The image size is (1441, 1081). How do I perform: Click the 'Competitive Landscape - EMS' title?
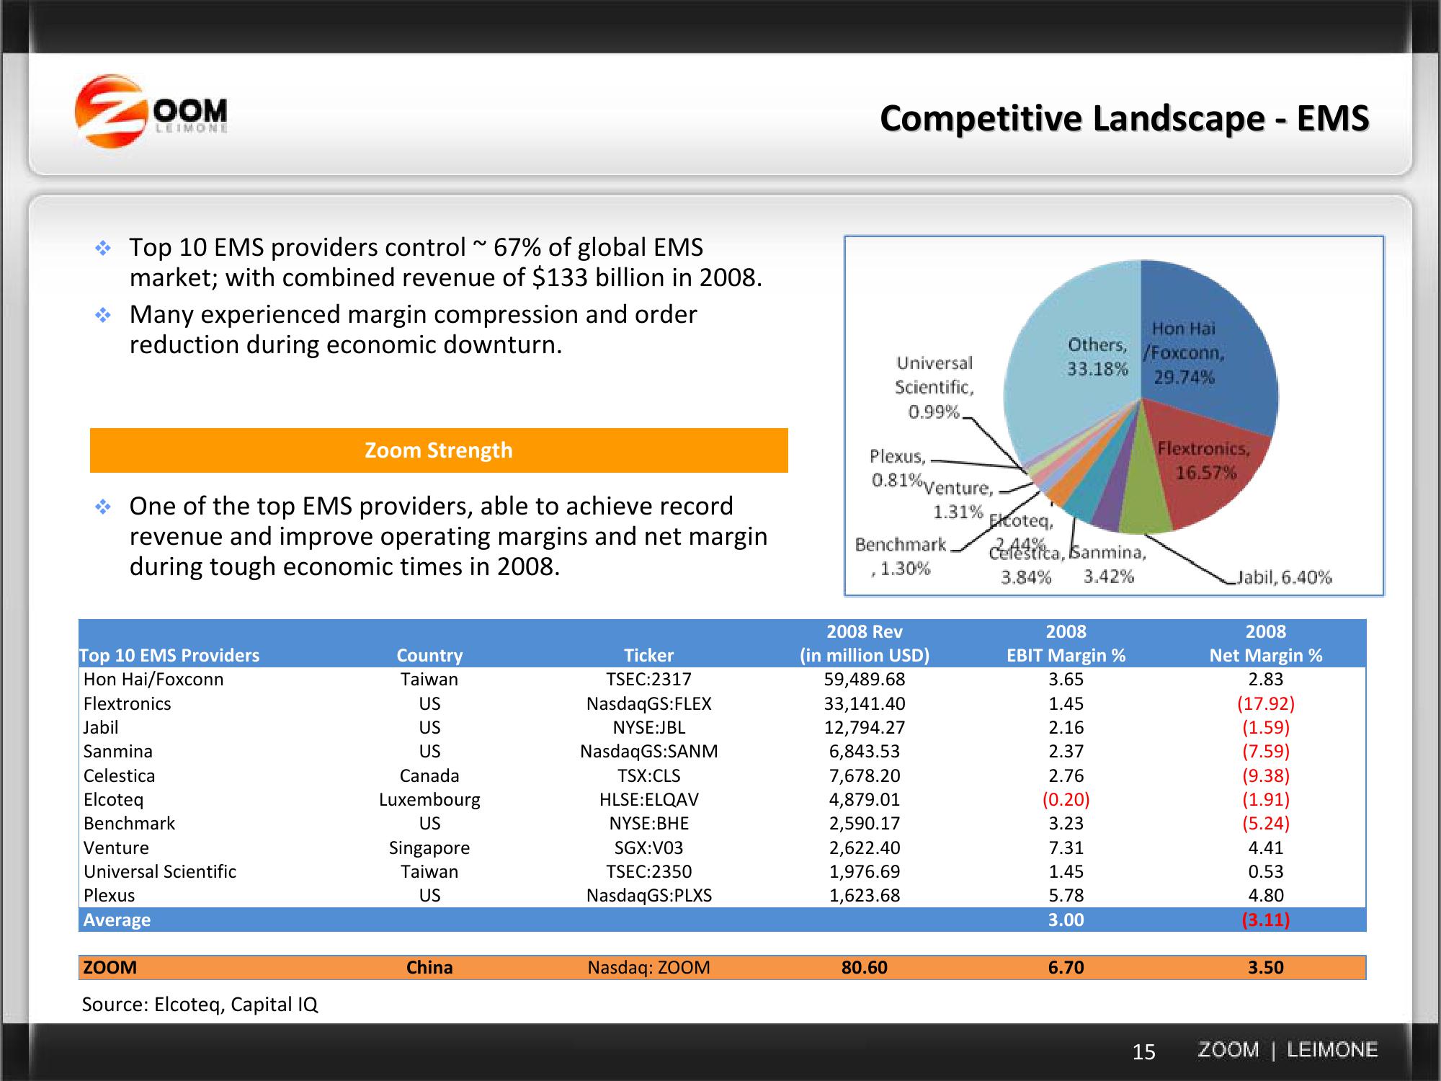click(1124, 119)
